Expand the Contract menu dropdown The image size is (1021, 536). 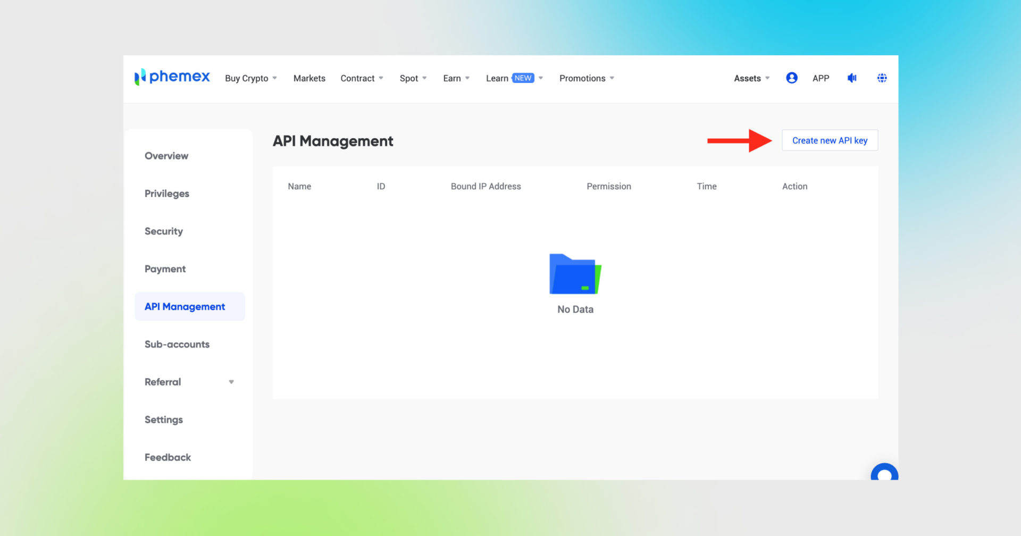[362, 78]
